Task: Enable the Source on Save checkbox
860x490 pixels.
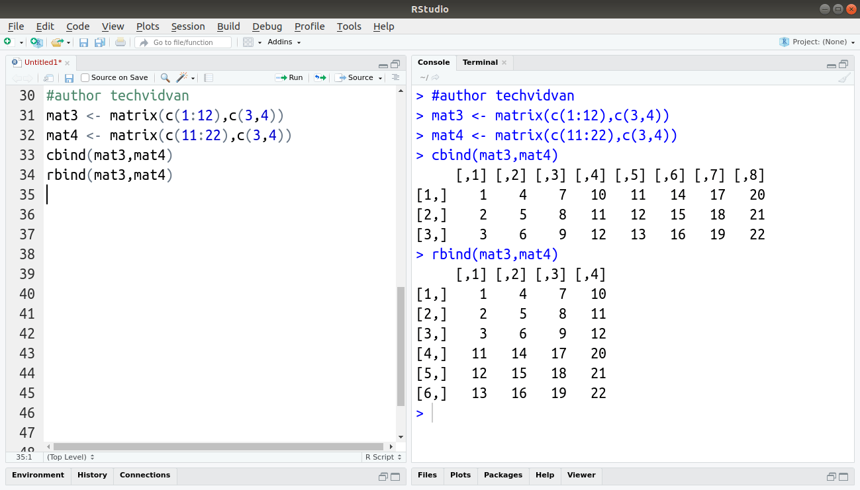Action: click(x=85, y=77)
